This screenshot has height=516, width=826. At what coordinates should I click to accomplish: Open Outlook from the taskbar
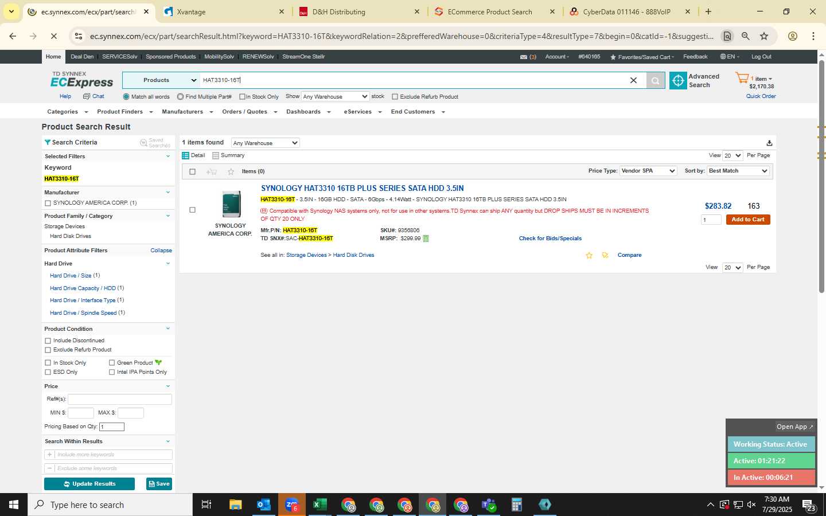(264, 505)
